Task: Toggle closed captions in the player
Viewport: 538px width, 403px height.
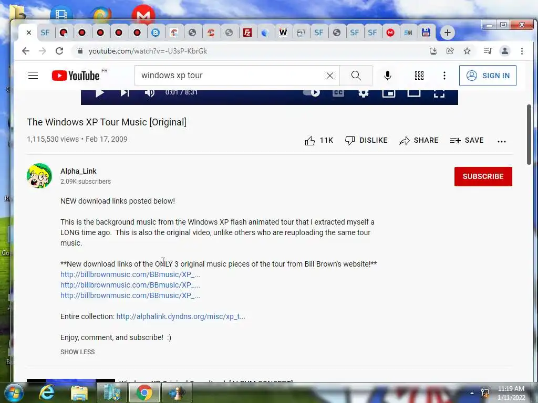Action: click(x=338, y=93)
